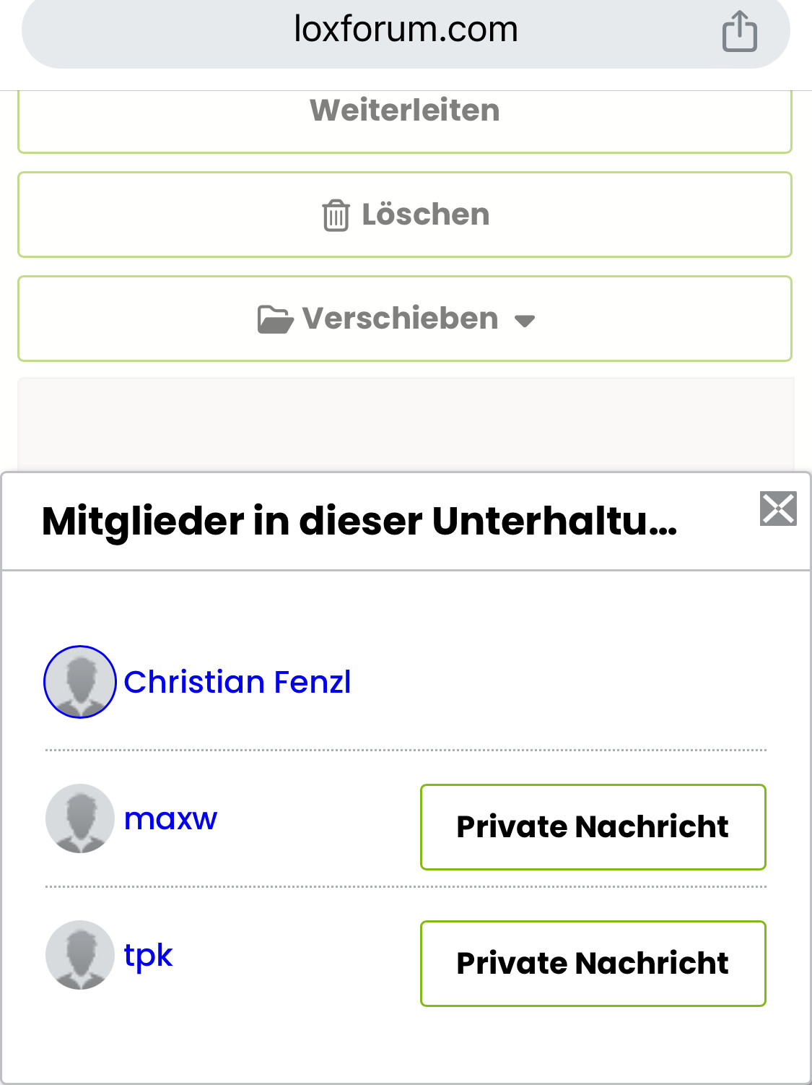812x1085 pixels.
Task: Click the trash can icon beside Löschen
Action: 336,215
